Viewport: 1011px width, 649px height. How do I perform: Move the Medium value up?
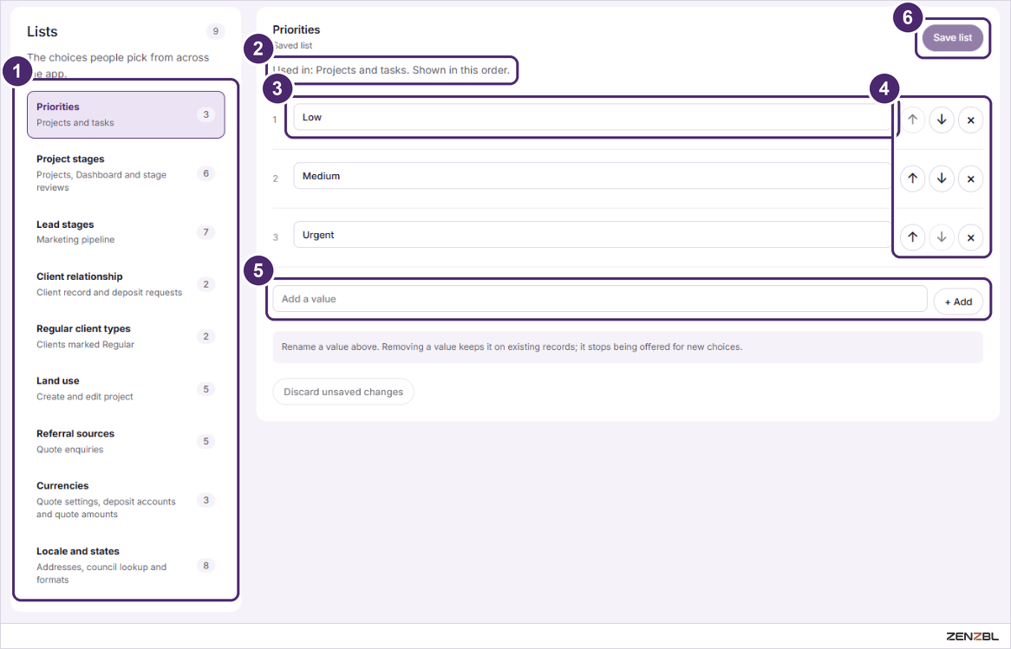pos(912,178)
